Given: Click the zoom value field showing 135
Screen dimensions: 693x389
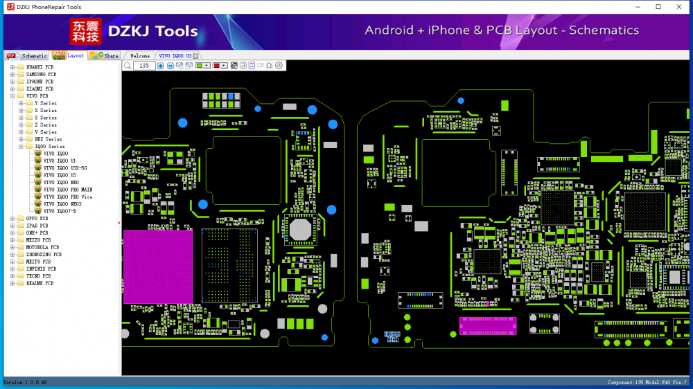Looking at the screenshot, I should [x=144, y=66].
